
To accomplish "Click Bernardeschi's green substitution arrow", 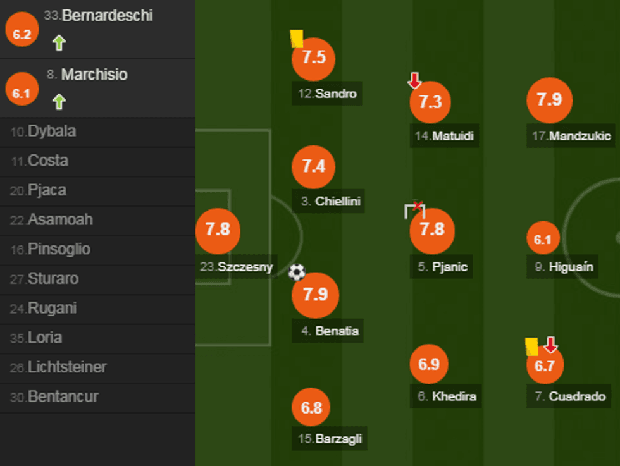I will (x=59, y=43).
